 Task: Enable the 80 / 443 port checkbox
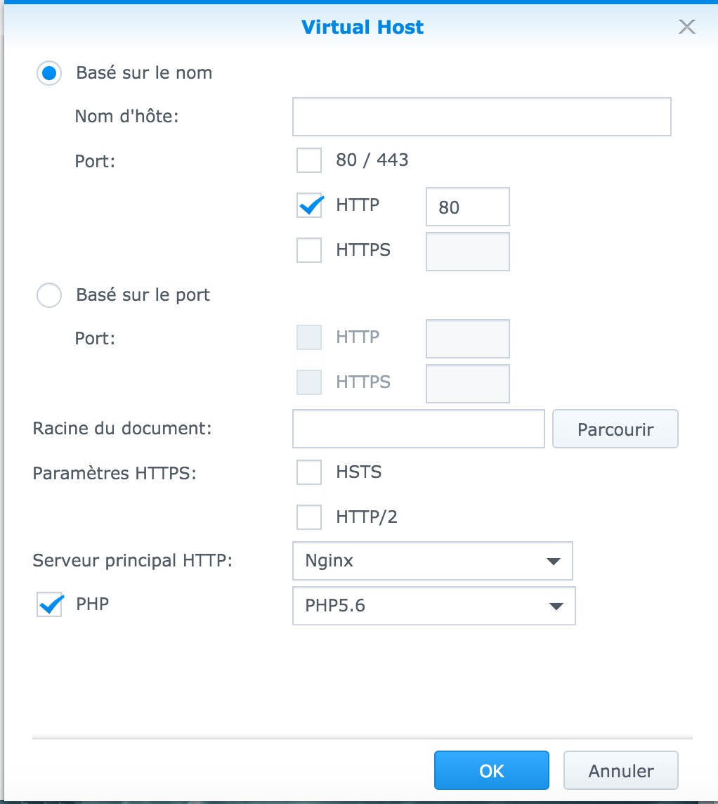click(x=309, y=160)
